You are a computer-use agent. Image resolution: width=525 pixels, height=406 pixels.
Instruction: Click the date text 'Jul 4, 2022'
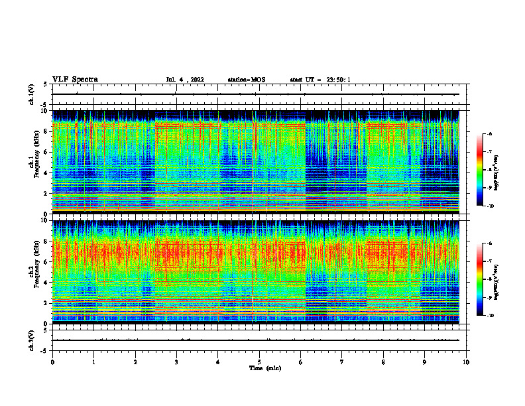tap(185, 80)
